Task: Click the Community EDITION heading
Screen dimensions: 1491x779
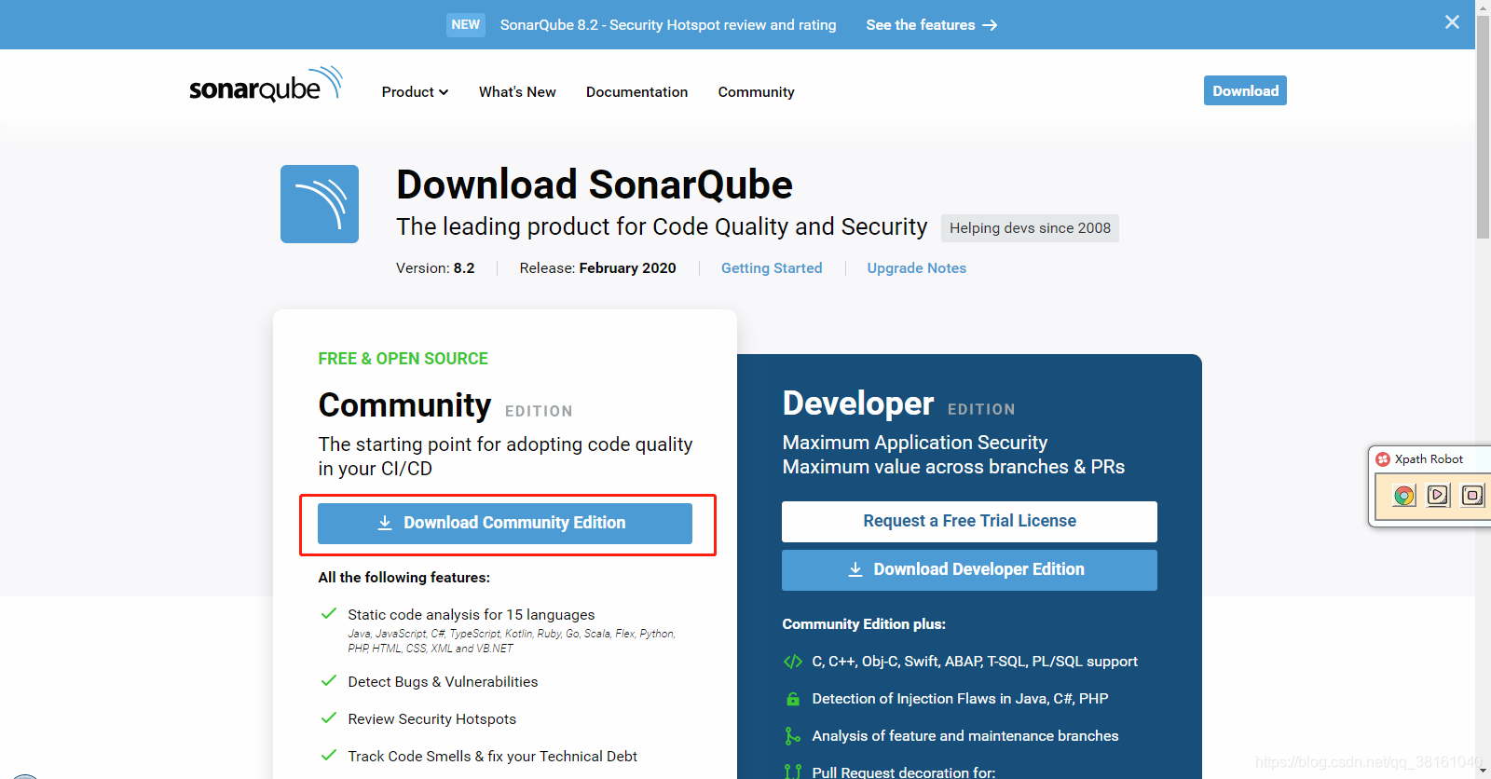Action: 445,406
